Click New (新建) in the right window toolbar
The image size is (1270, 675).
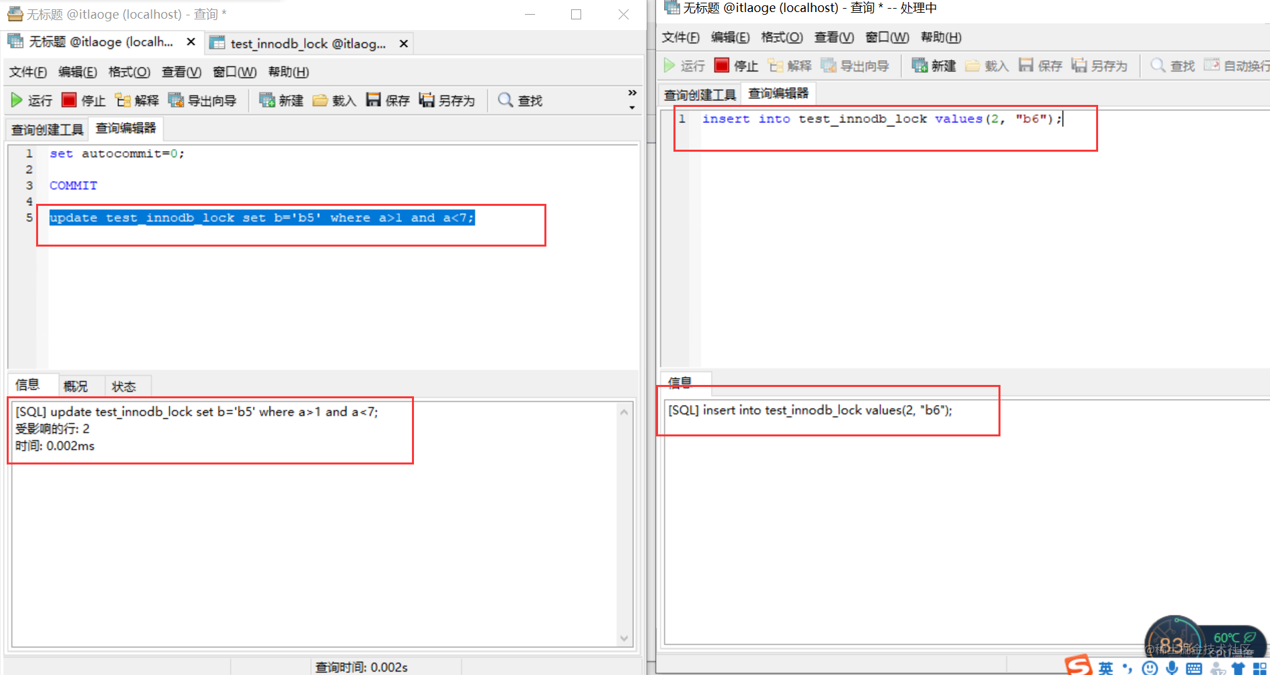(x=934, y=65)
